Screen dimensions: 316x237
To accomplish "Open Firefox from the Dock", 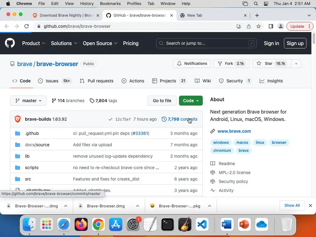I will (x=81, y=224).
